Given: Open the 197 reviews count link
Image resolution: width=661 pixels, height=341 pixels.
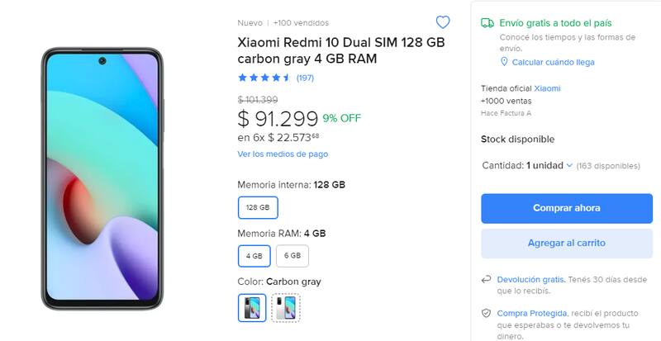Looking at the screenshot, I should point(305,78).
